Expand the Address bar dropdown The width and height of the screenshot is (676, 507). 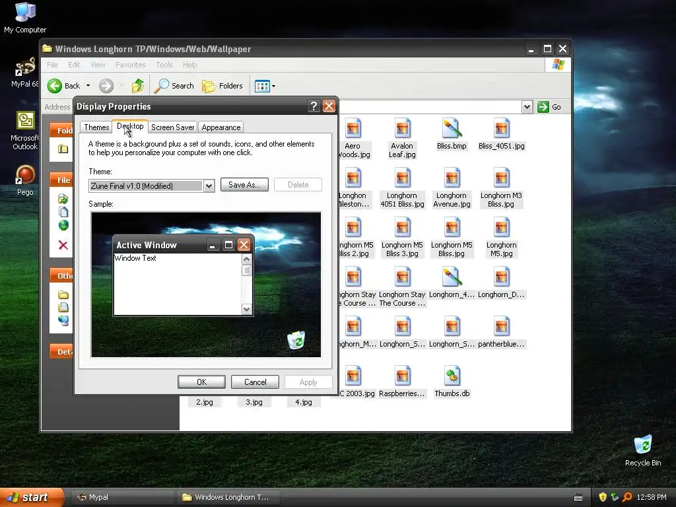(527, 107)
